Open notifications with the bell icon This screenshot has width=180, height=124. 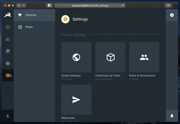(x=172, y=116)
